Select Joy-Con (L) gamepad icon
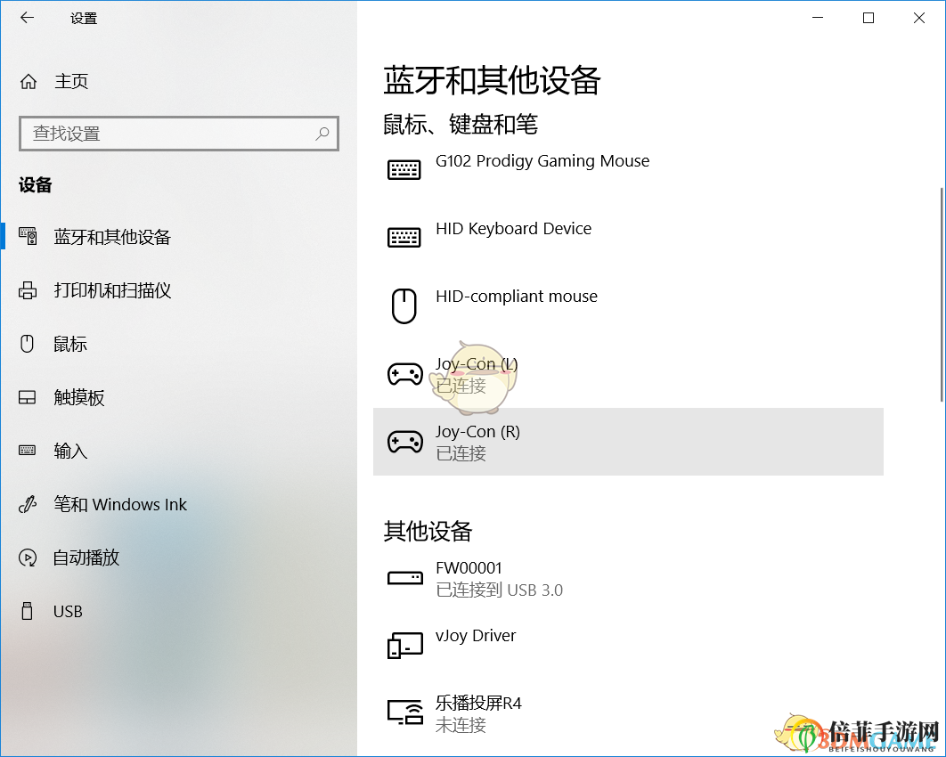Image resolution: width=946 pixels, height=757 pixels. coord(404,374)
